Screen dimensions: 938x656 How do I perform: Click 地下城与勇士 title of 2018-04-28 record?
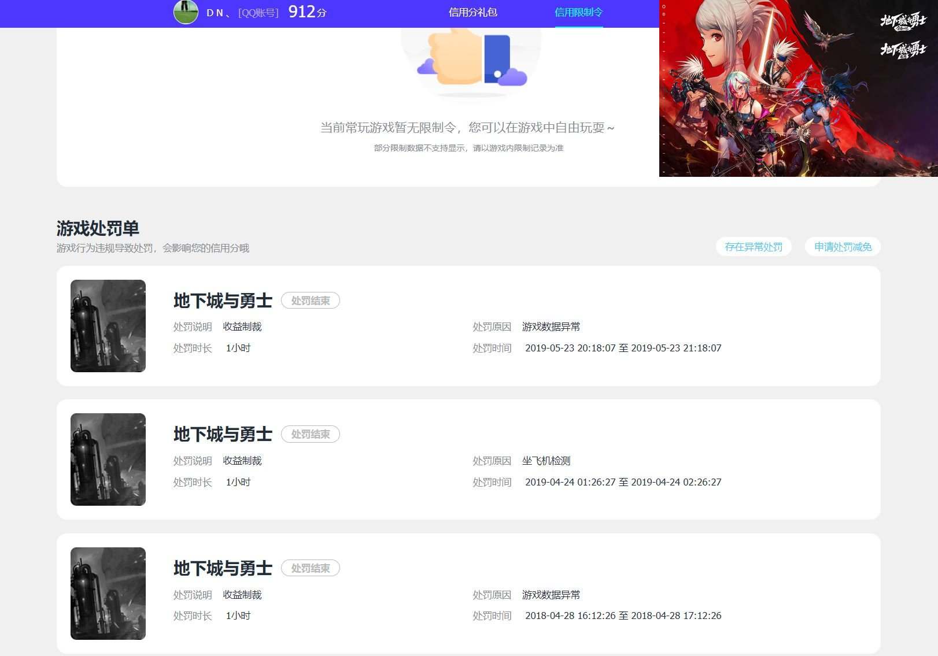click(x=223, y=568)
